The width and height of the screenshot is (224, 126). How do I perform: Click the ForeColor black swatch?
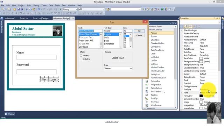pyautogui.click(x=201, y=96)
